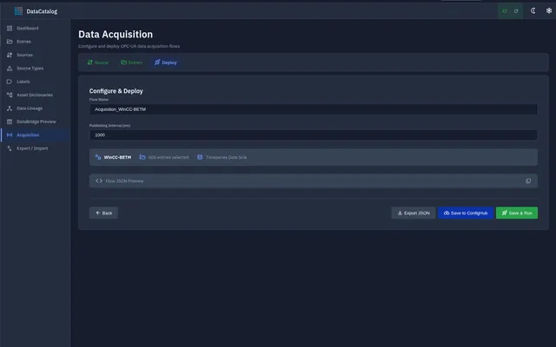Click the Data Lineage sidebar icon
Viewport: 556px width, 347px height.
point(10,108)
